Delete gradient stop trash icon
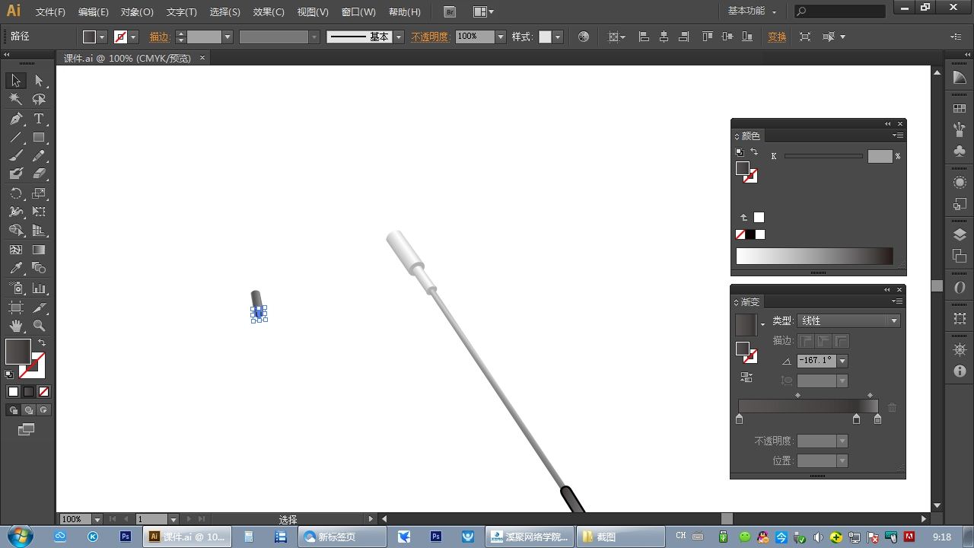This screenshot has height=548, width=974. (x=892, y=408)
